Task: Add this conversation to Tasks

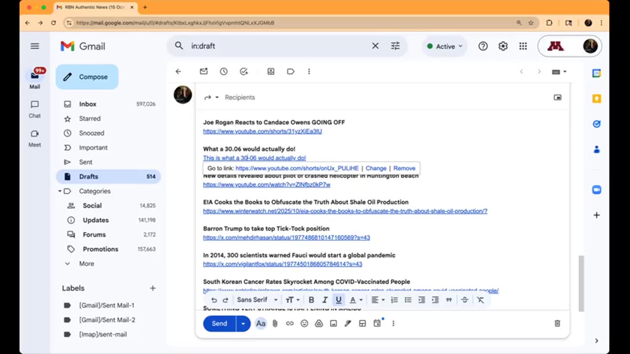Action: (244, 71)
